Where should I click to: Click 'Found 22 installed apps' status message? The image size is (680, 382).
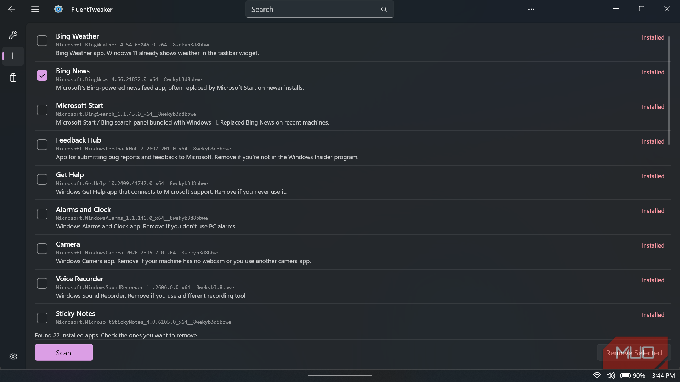pos(116,335)
